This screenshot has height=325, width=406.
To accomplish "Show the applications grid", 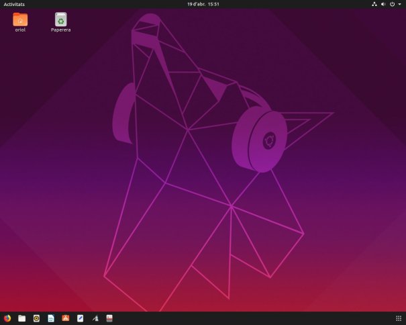I will (399, 318).
